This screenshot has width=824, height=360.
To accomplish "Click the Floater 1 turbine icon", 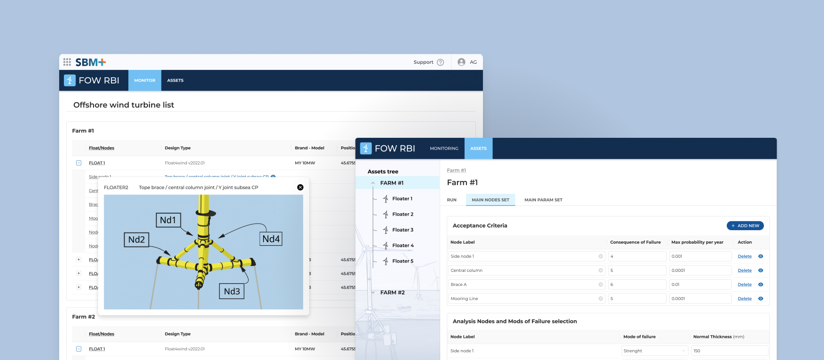I will point(386,199).
